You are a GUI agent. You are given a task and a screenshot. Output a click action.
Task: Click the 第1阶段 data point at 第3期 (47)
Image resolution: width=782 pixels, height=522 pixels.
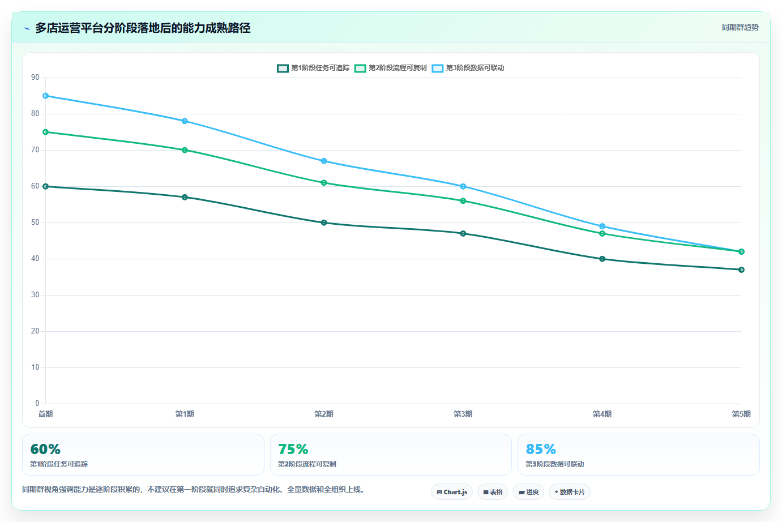pyautogui.click(x=463, y=233)
